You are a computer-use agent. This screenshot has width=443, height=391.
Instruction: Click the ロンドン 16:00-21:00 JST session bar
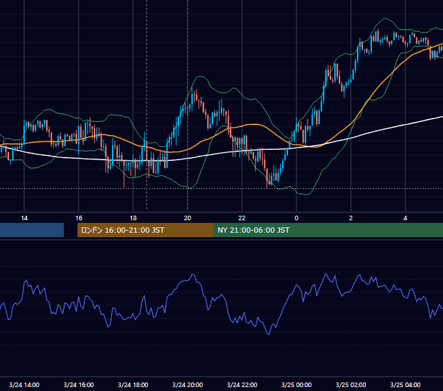tap(145, 230)
